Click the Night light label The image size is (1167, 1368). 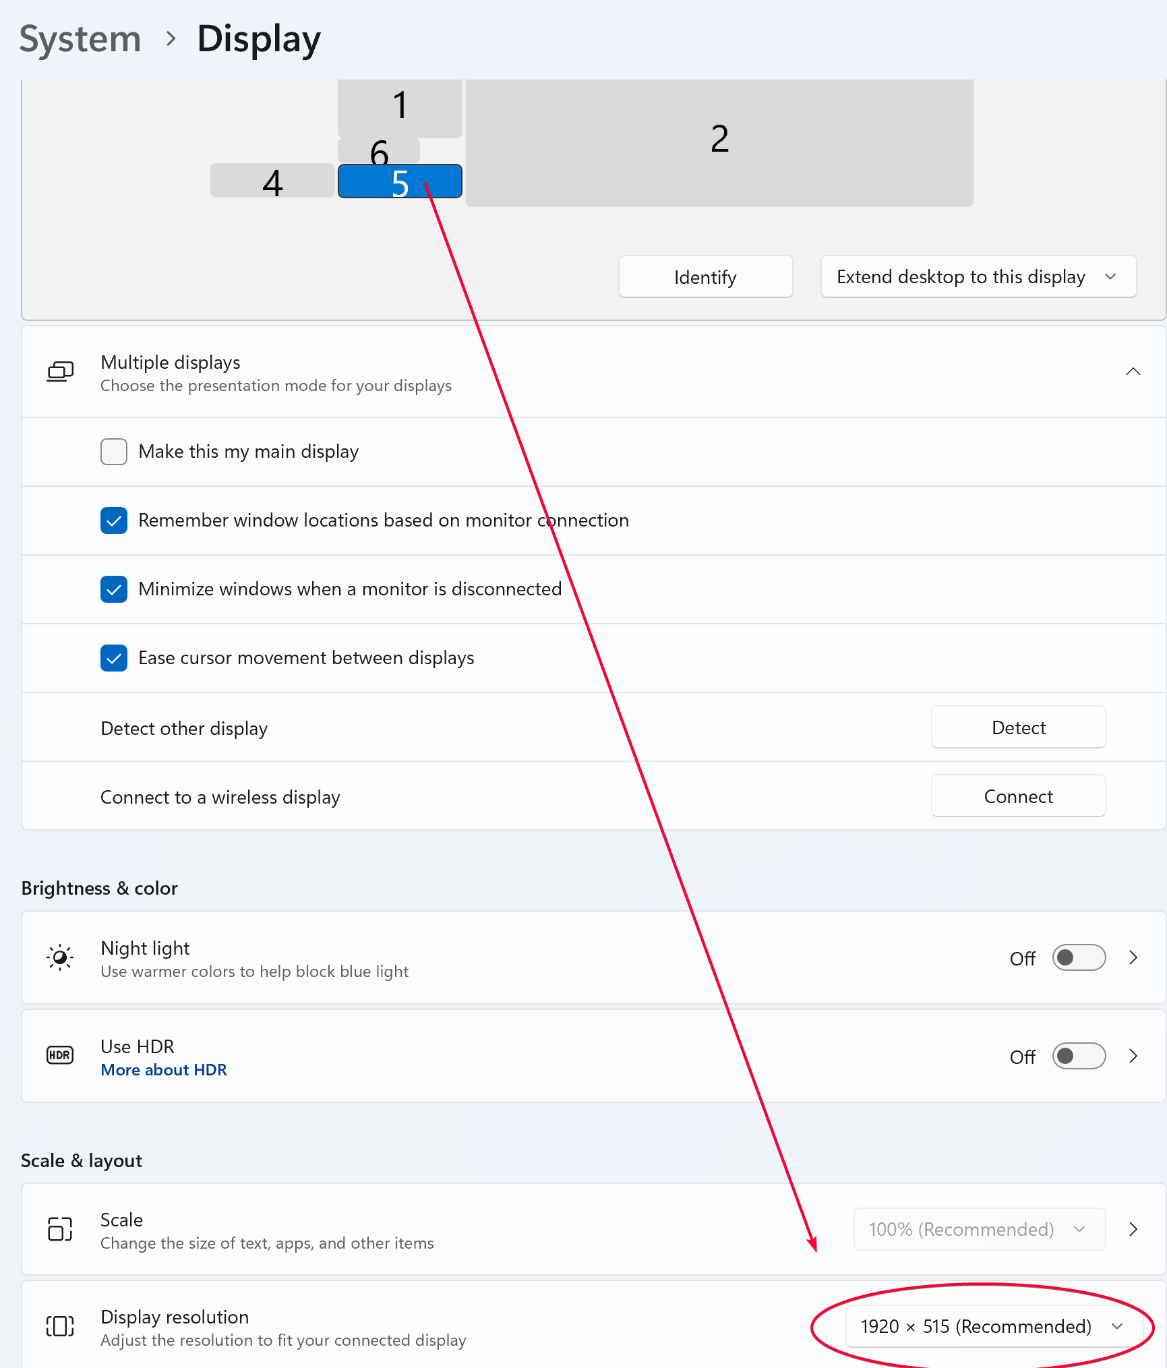click(x=145, y=948)
